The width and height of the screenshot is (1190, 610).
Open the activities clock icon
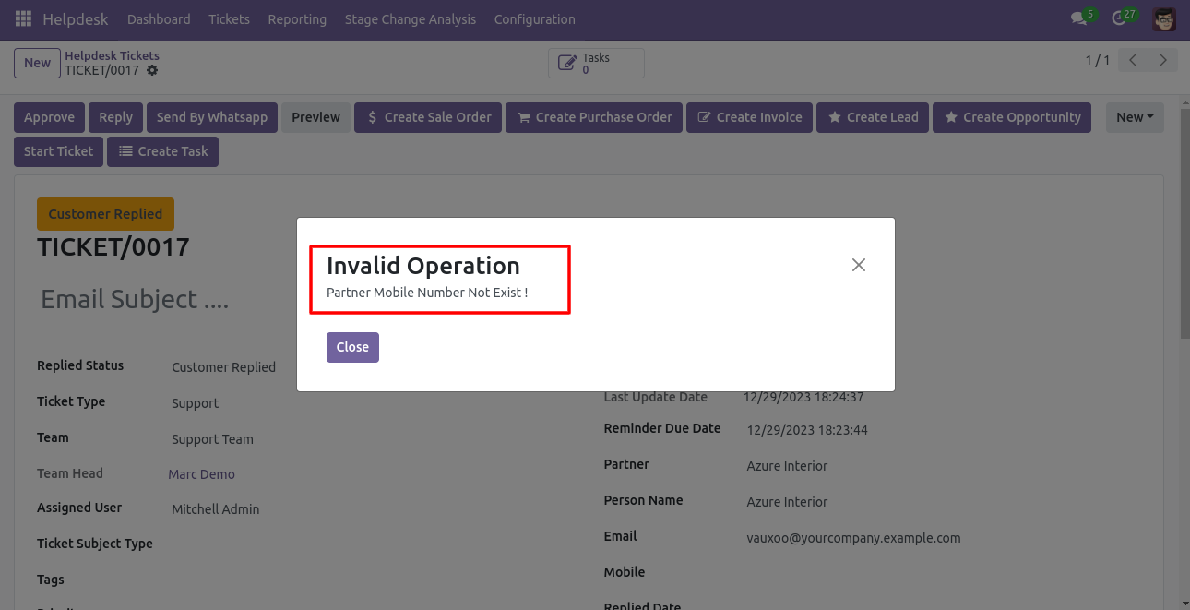tap(1119, 18)
